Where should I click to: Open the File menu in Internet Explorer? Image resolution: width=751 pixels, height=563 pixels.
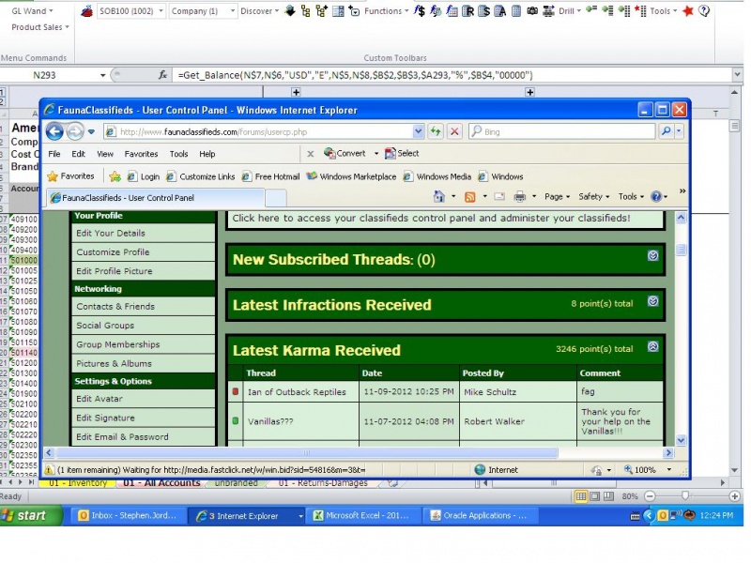point(54,154)
